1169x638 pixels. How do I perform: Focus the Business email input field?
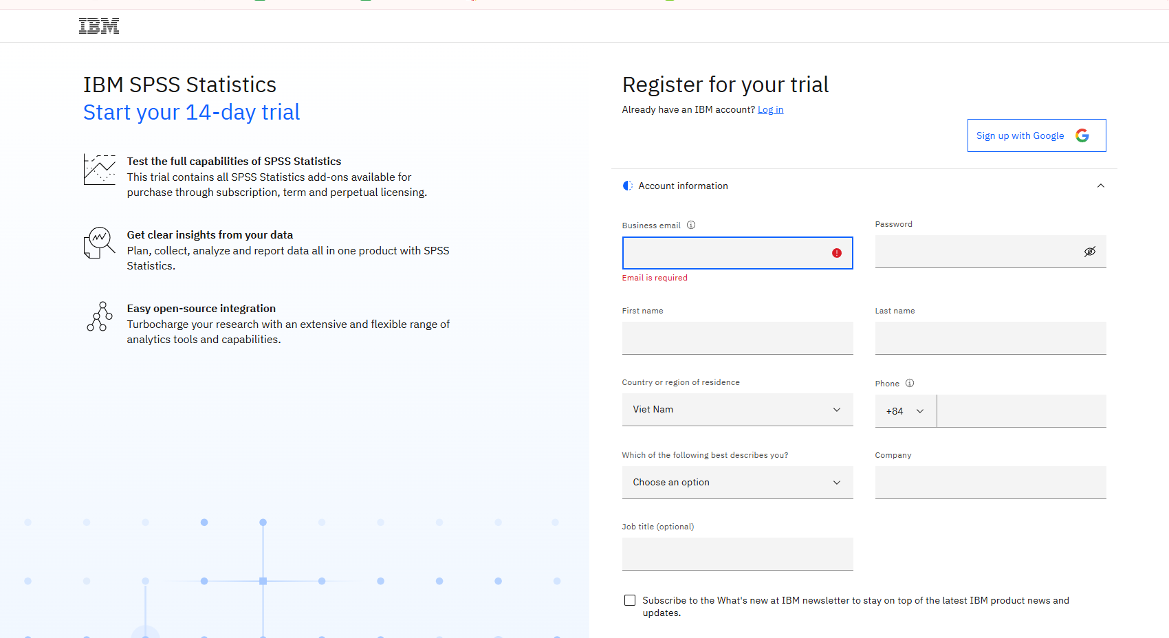pos(725,253)
